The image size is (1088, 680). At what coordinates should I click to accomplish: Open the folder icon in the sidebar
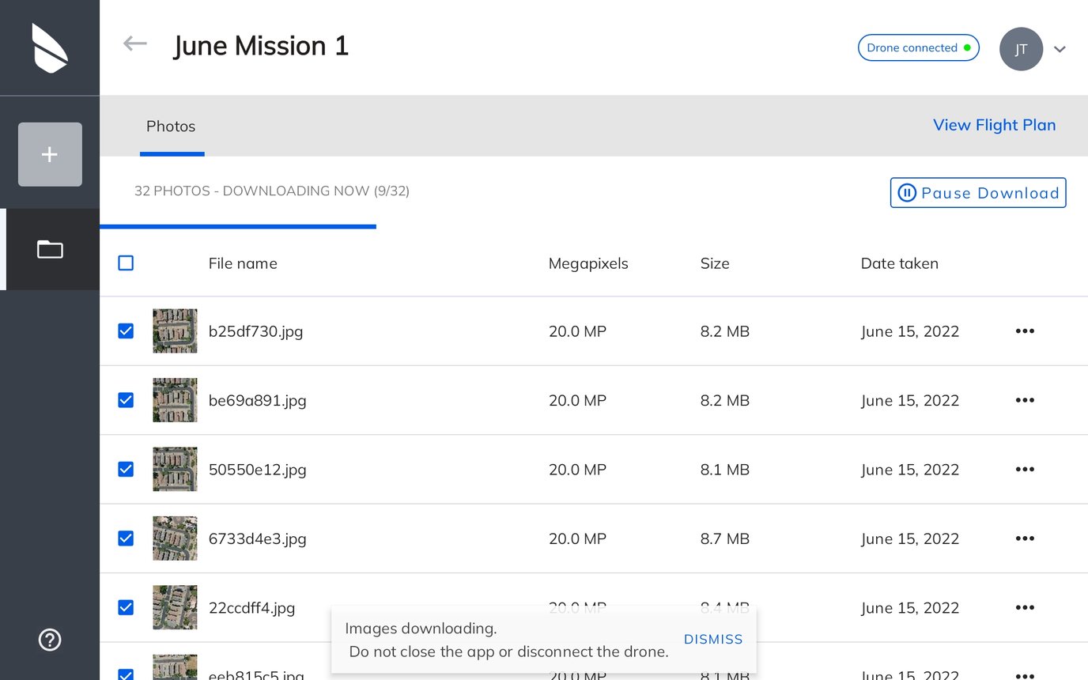(49, 249)
